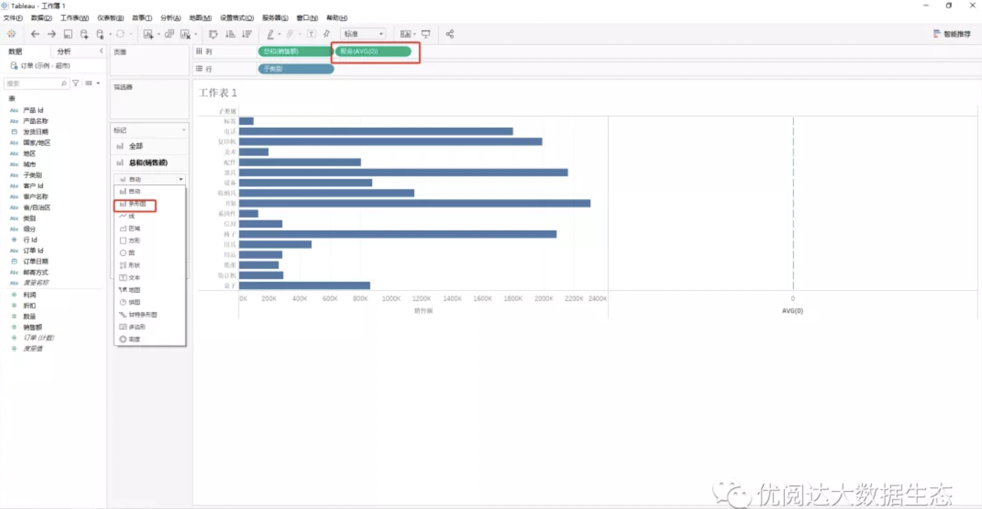
Task: Click the swap rows and columns icon
Action: [x=213, y=34]
